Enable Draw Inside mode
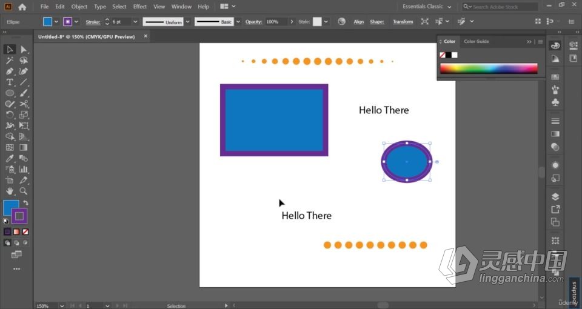Image resolution: width=582 pixels, height=309 pixels. click(x=25, y=243)
